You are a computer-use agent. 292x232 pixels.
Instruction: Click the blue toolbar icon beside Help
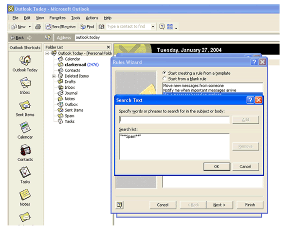(170, 27)
